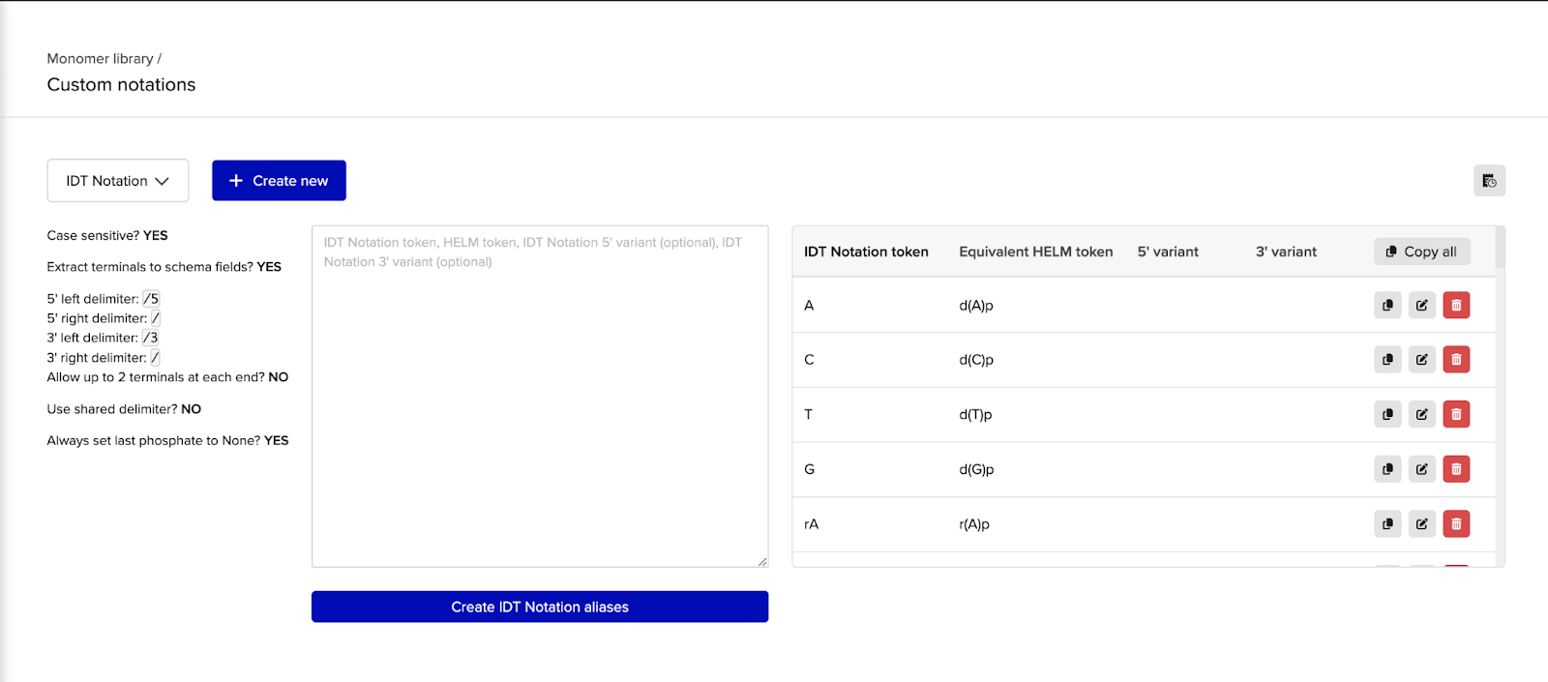Delete the row for token A
This screenshot has height=682, width=1548.
click(x=1456, y=306)
